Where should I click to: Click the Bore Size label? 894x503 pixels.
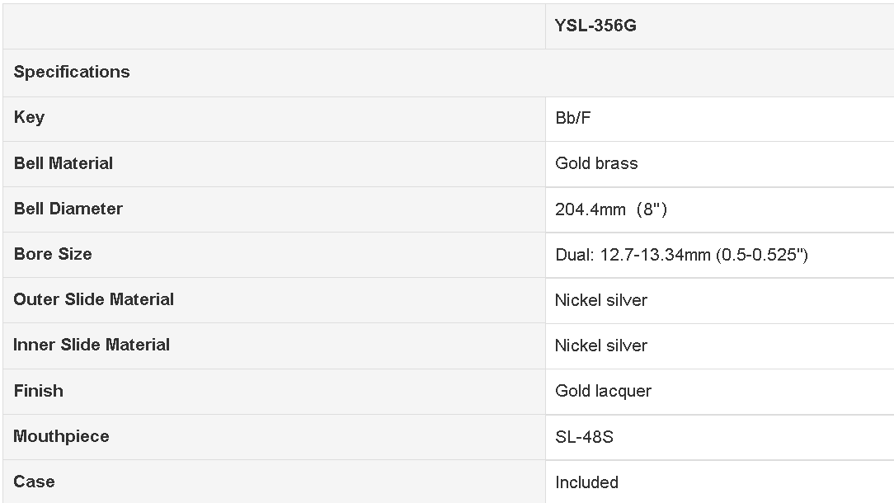pyautogui.click(x=53, y=254)
